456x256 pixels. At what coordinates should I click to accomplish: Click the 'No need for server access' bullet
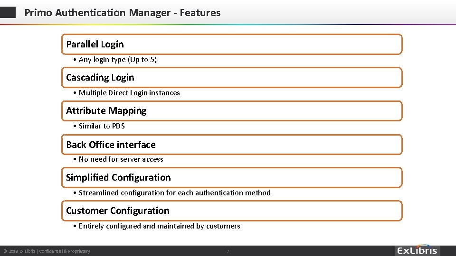[x=121, y=159]
